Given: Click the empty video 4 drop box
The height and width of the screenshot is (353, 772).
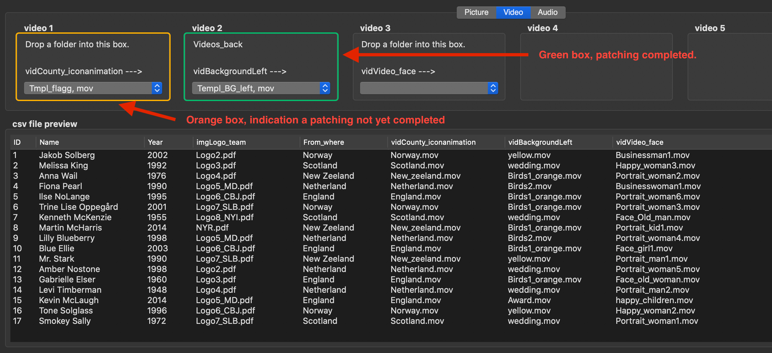Looking at the screenshot, I should (x=597, y=67).
